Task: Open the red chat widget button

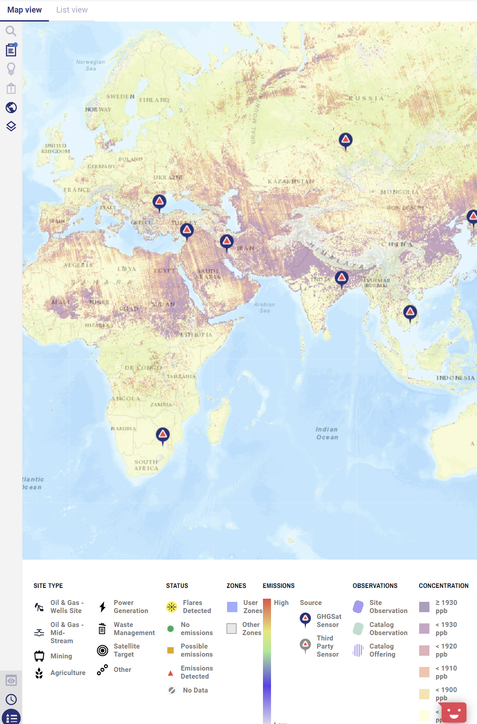Action: point(454,712)
